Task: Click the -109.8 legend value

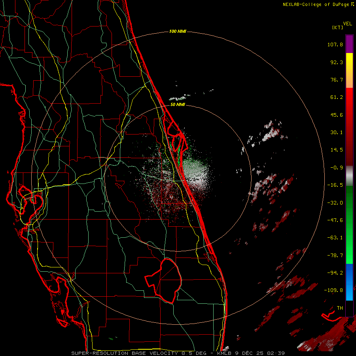Action: click(x=333, y=290)
